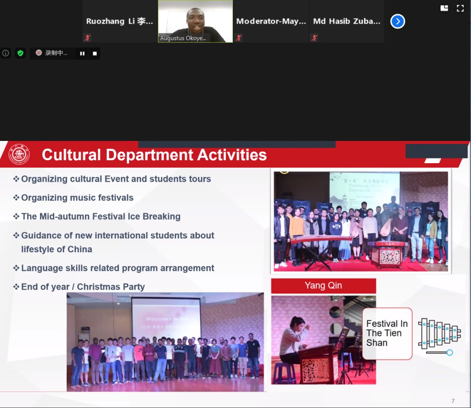Click the ice breaking group photo
This screenshot has height=408, width=471.
click(165, 341)
